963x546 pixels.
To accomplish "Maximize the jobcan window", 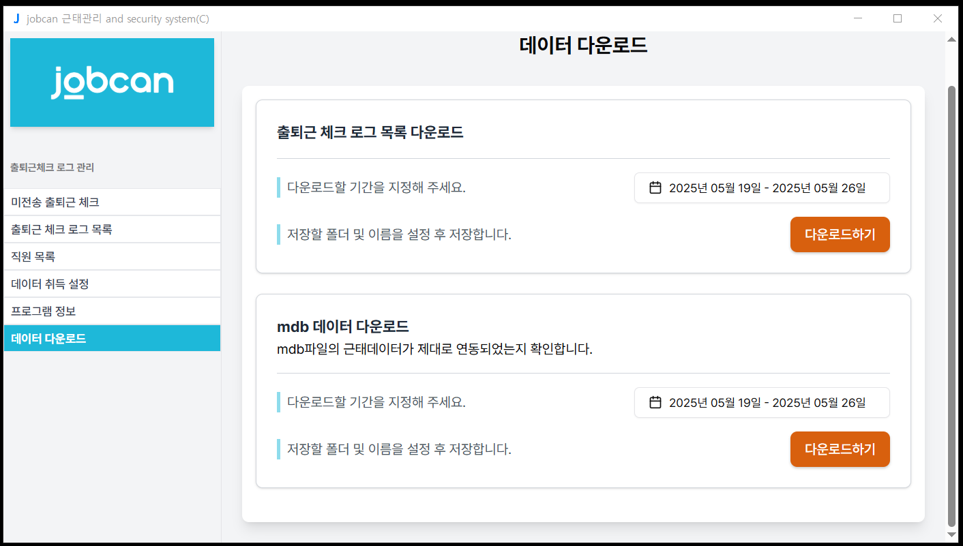I will point(898,18).
